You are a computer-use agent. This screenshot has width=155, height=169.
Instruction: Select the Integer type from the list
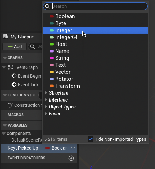tap(95, 30)
